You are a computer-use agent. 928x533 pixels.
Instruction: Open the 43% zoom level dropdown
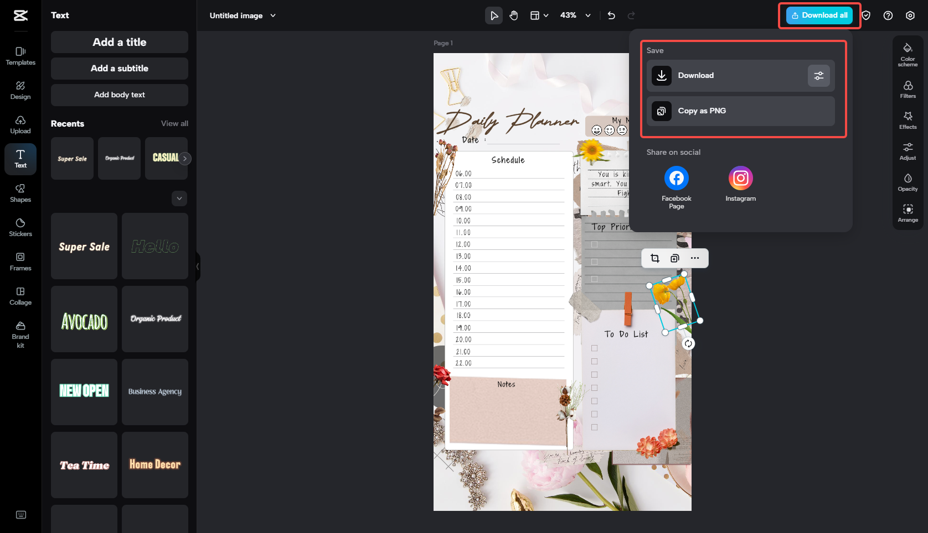pyautogui.click(x=587, y=15)
